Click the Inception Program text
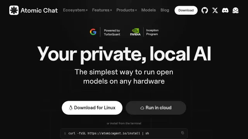 (152, 32)
